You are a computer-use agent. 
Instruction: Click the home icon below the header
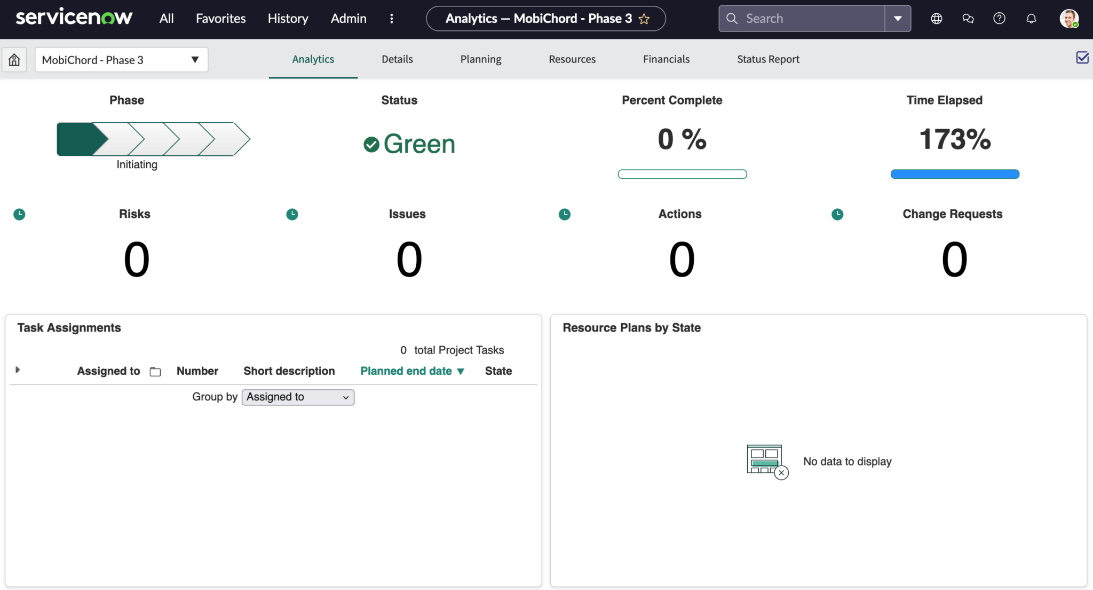point(14,59)
